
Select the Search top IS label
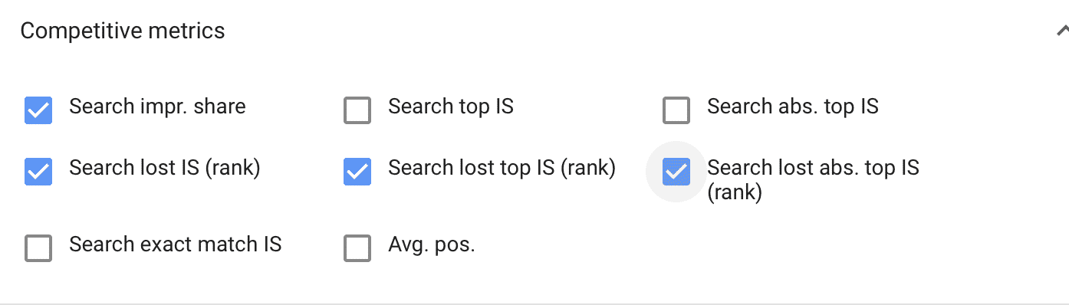451,107
